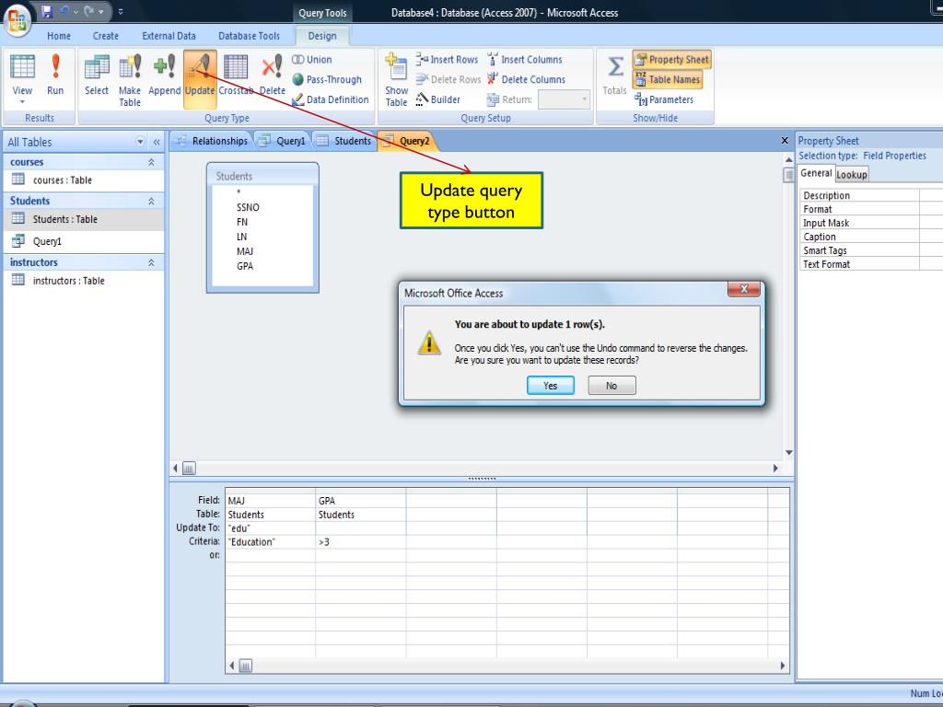Click Insert Rows in Query Setup
This screenshot has width=943, height=707.
coord(447,60)
